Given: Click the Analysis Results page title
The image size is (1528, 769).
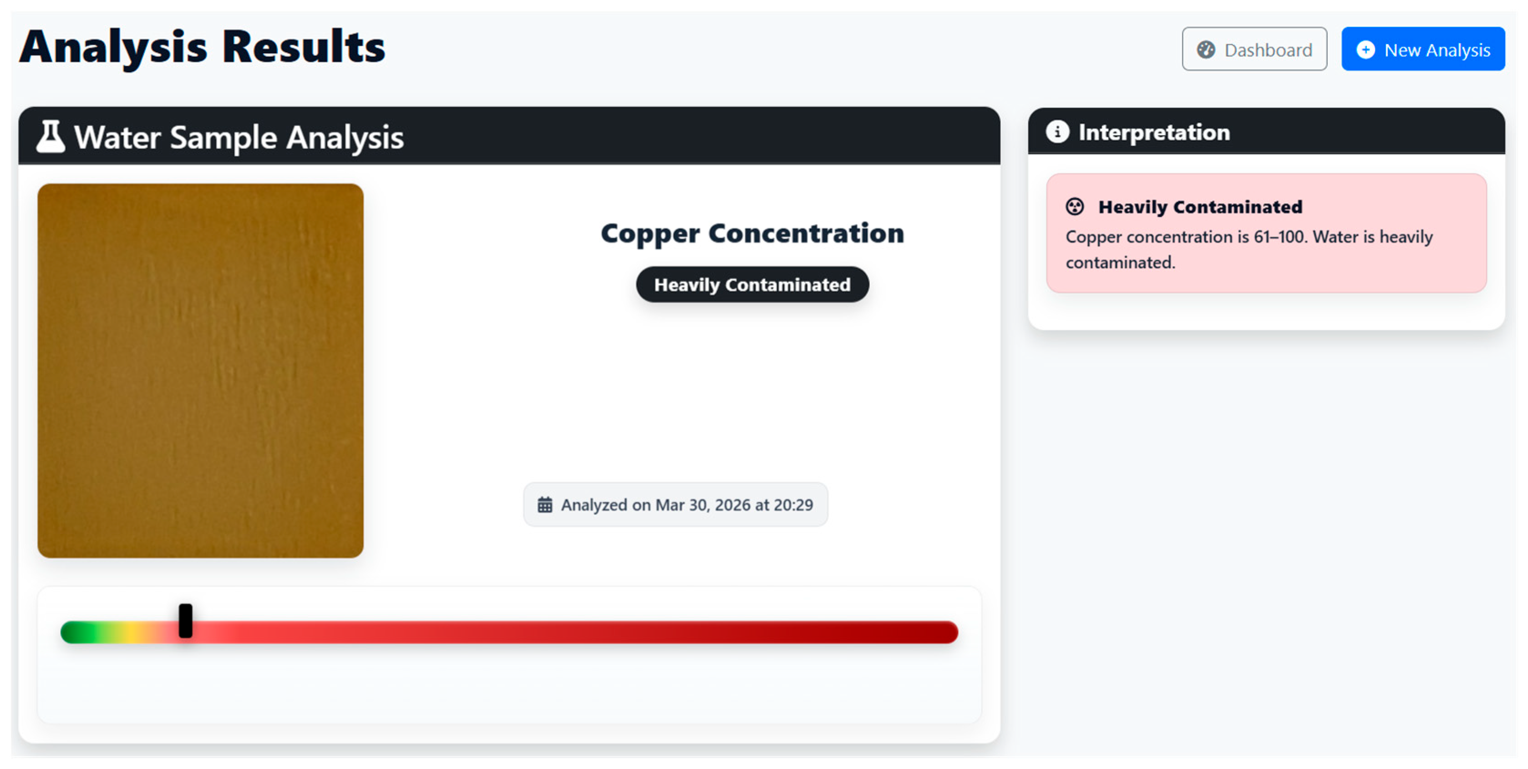Looking at the screenshot, I should pyautogui.click(x=202, y=47).
